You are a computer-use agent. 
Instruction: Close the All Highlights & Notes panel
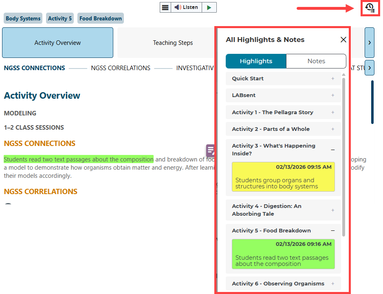pos(343,40)
